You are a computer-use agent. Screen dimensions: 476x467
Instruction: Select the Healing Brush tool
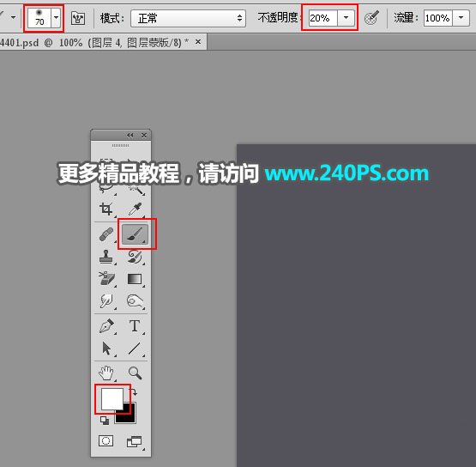click(x=106, y=234)
